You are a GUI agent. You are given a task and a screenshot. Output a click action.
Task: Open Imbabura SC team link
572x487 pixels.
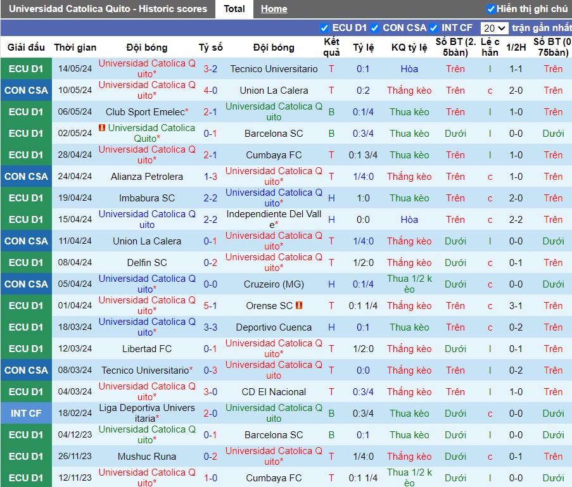click(x=147, y=198)
